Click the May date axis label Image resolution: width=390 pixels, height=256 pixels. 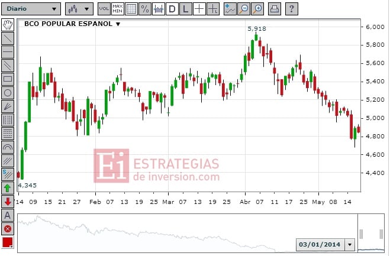click(x=318, y=202)
